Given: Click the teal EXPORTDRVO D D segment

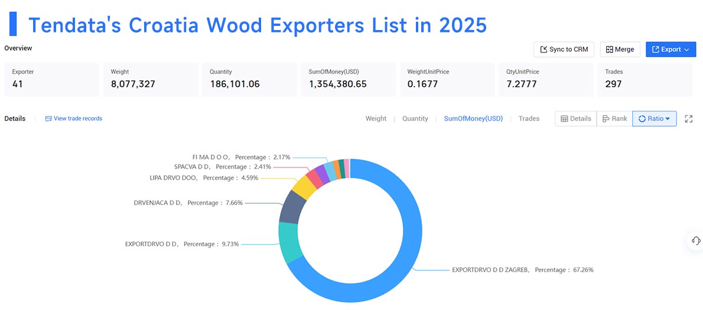Looking at the screenshot, I should (289, 242).
